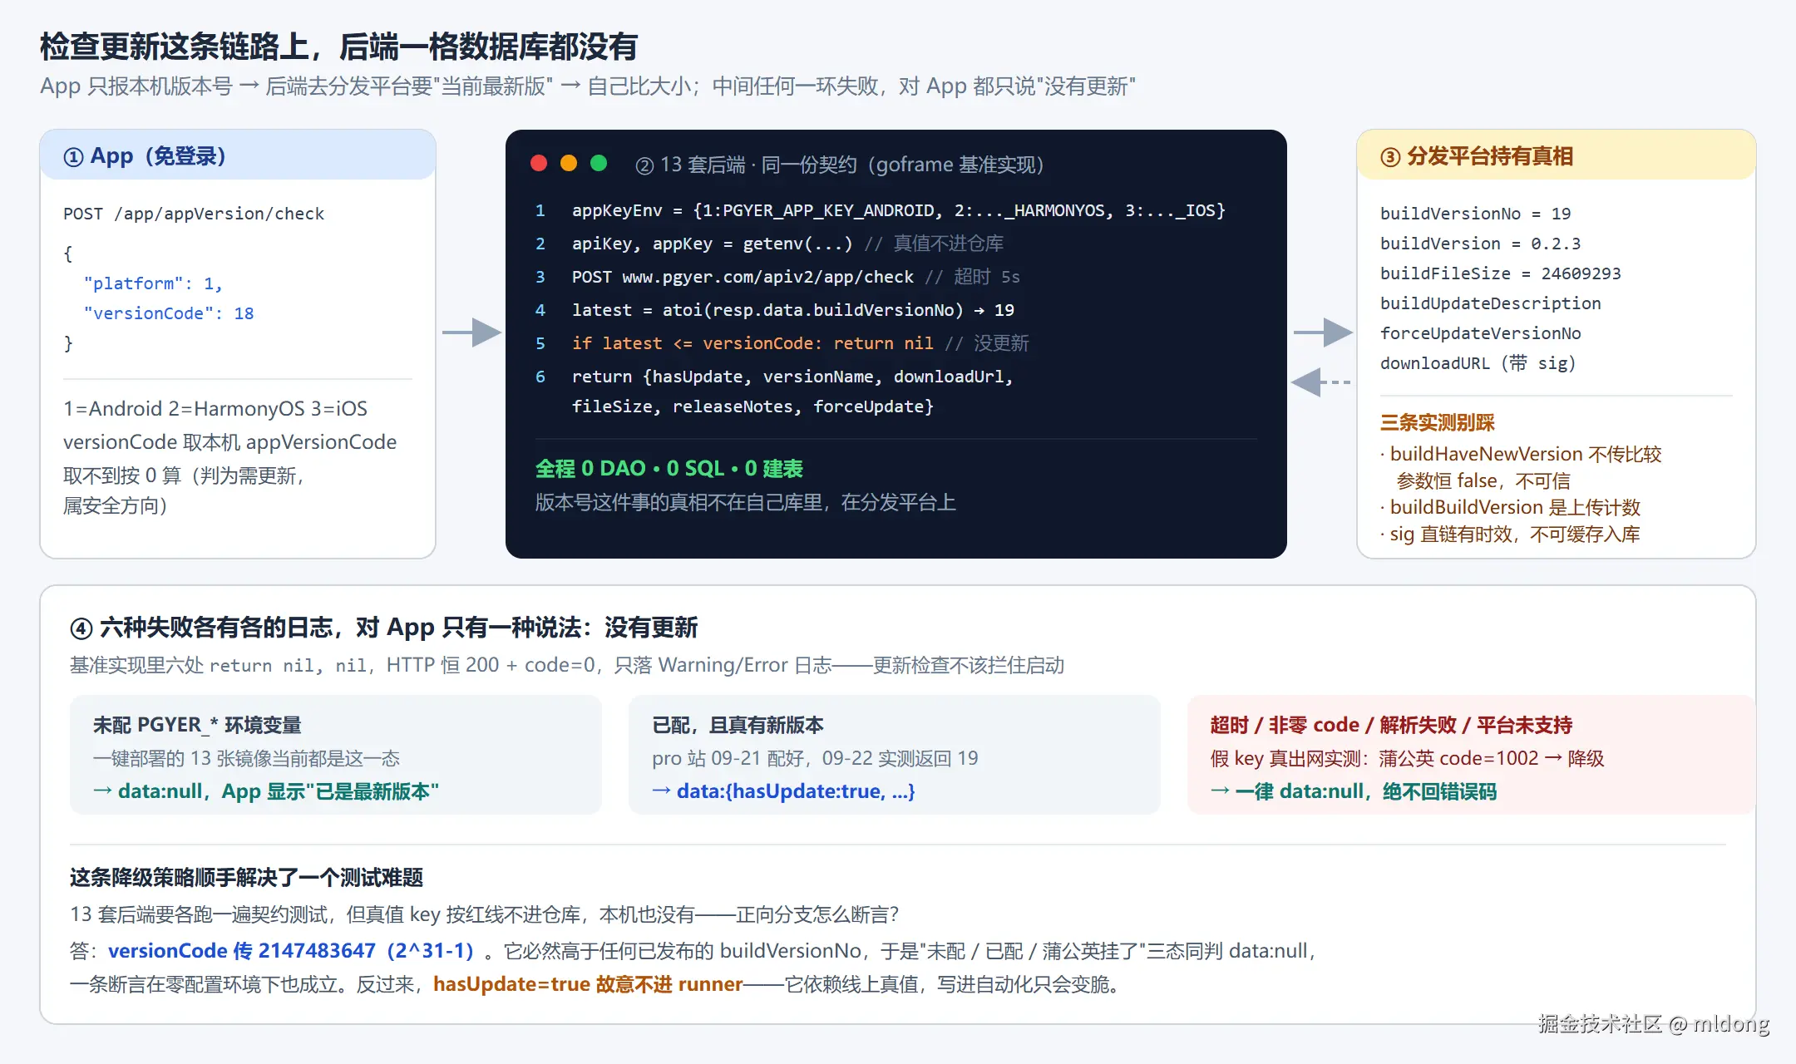This screenshot has height=1064, width=1796.
Task: Click 三条实测别踩 orange heading
Action: tap(1437, 422)
